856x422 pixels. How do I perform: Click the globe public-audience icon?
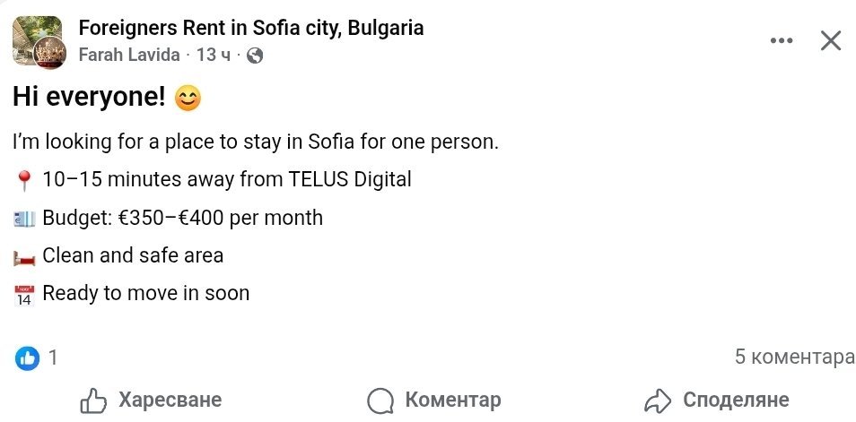pyautogui.click(x=255, y=56)
